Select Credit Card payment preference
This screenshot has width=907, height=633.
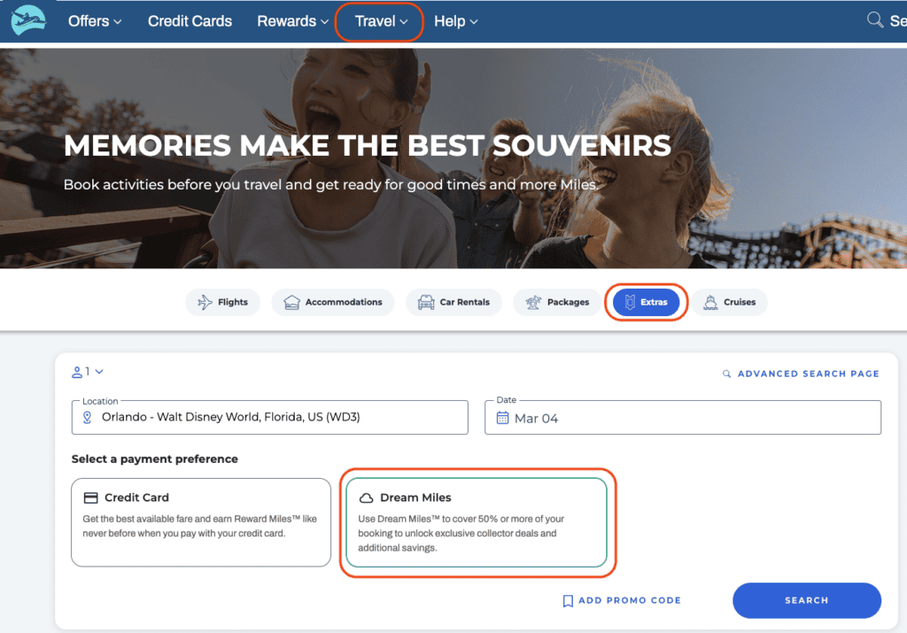tap(201, 522)
